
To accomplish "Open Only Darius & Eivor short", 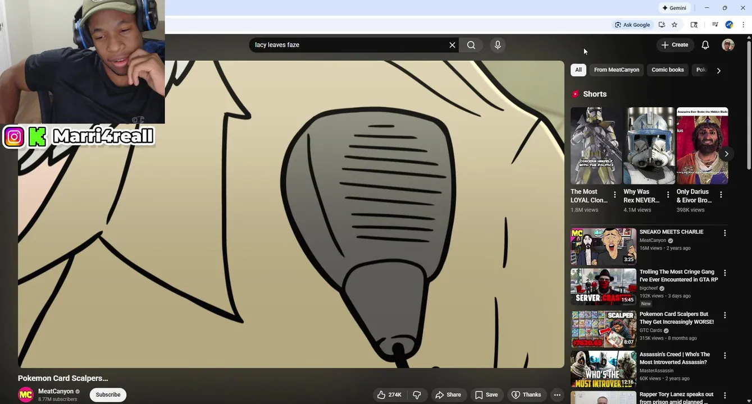I will tap(702, 146).
